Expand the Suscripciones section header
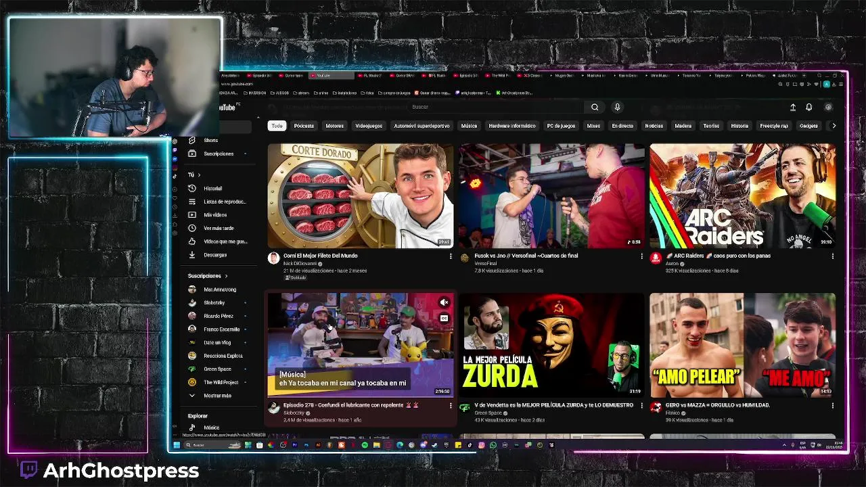This screenshot has width=866, height=487. (x=208, y=276)
